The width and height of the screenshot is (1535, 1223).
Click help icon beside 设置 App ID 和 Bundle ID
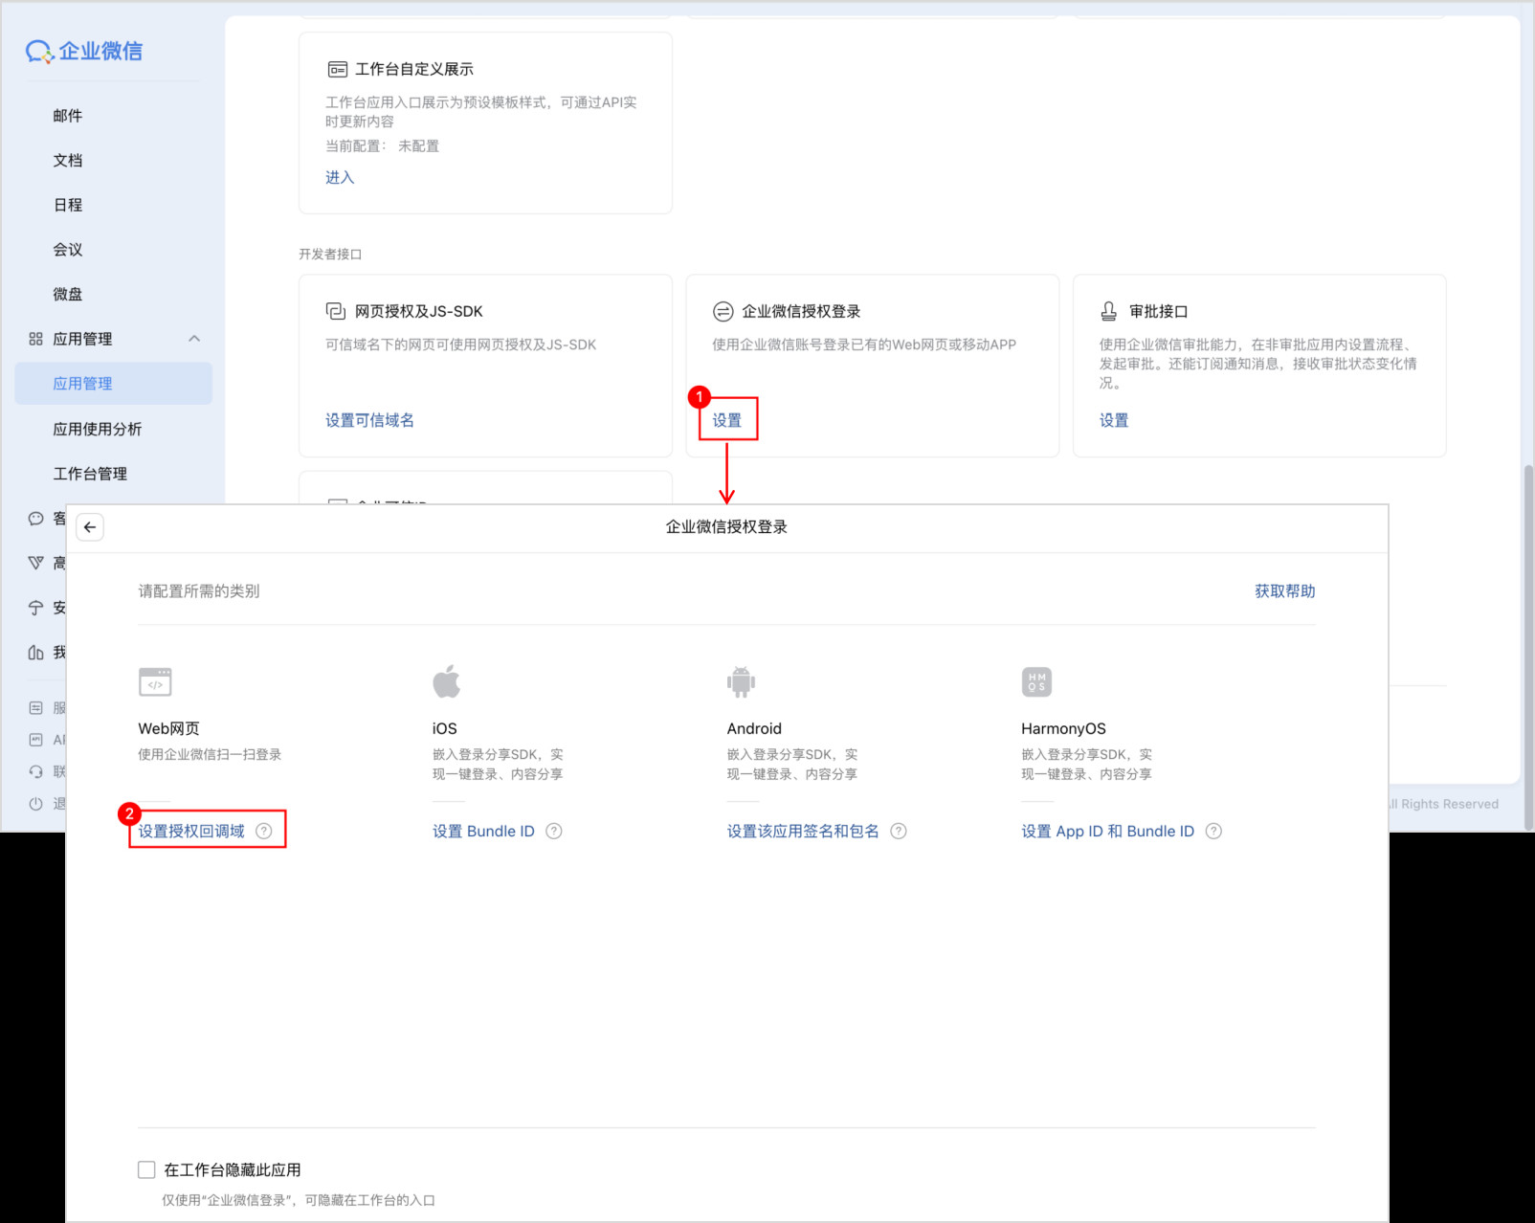[1213, 831]
